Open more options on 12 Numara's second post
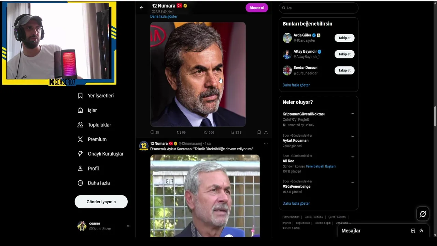Screen dimensions: 437x246 [x=266, y=143]
